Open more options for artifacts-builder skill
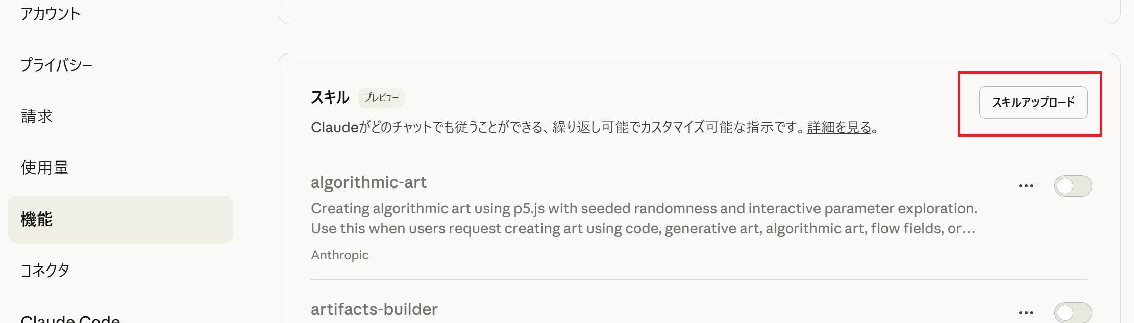Screen dimensions: 1134x323 pos(1026,312)
